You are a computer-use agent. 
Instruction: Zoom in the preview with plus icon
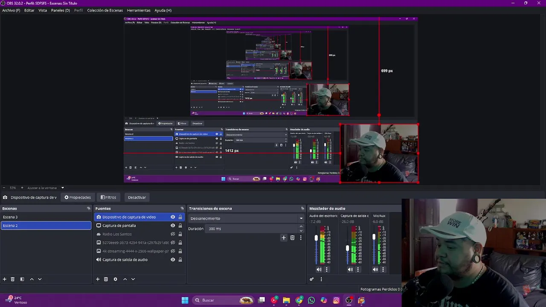point(23,188)
